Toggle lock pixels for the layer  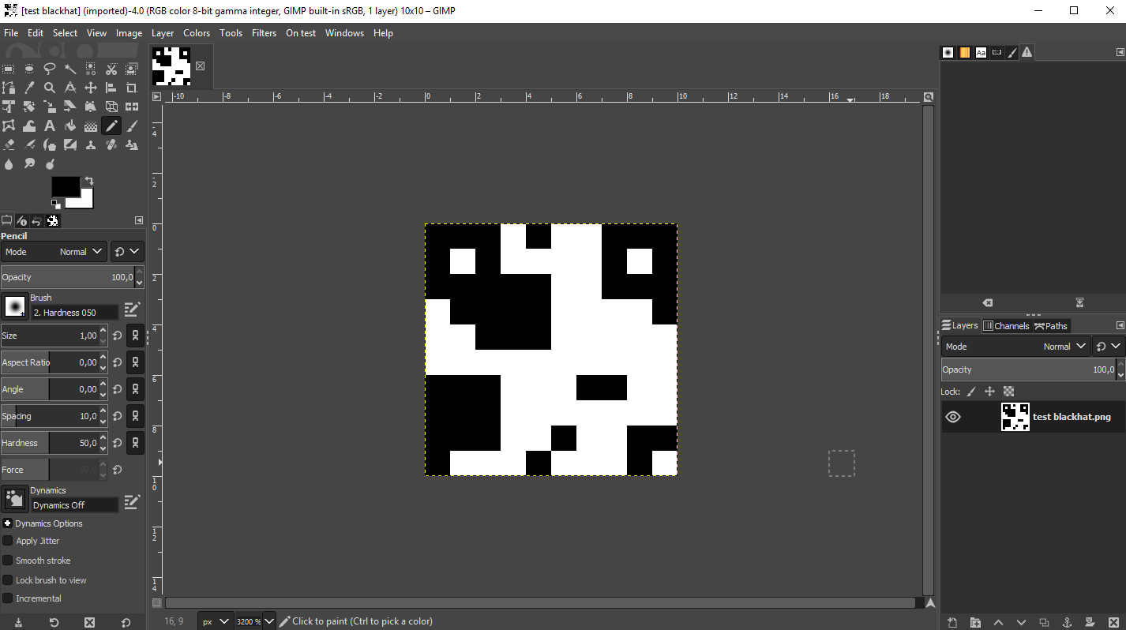click(x=971, y=391)
